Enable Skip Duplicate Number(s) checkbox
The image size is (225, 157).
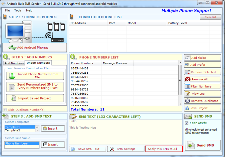coord(5,110)
